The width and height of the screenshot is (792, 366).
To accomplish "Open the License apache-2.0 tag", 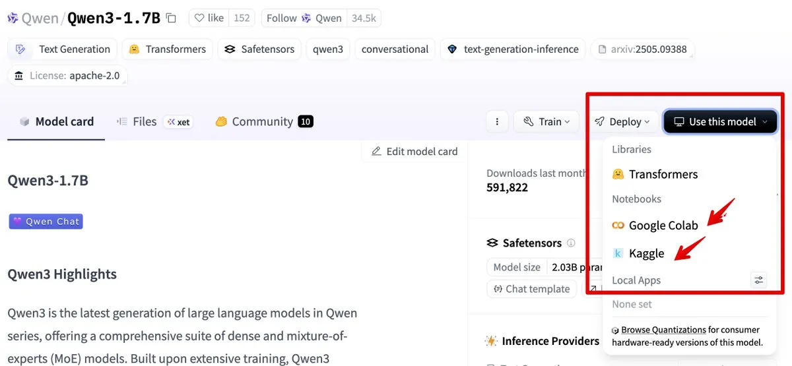I will point(67,76).
